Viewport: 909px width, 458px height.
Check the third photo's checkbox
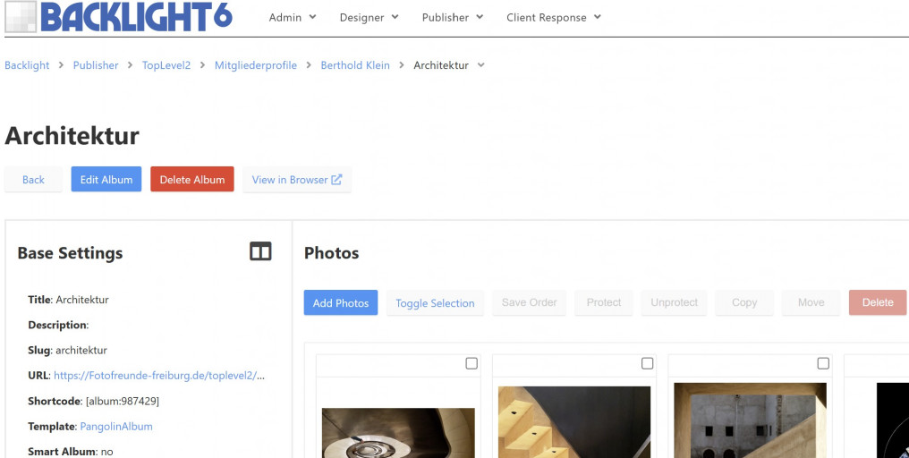[823, 363]
